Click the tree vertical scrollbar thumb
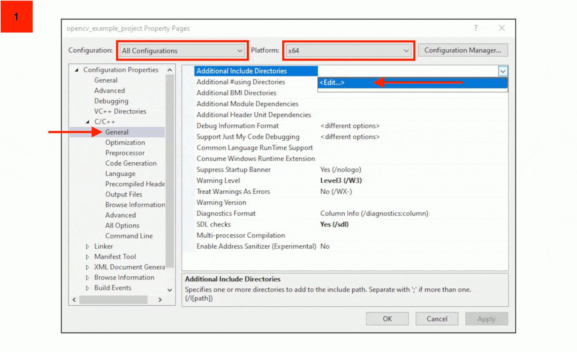 tap(170, 171)
